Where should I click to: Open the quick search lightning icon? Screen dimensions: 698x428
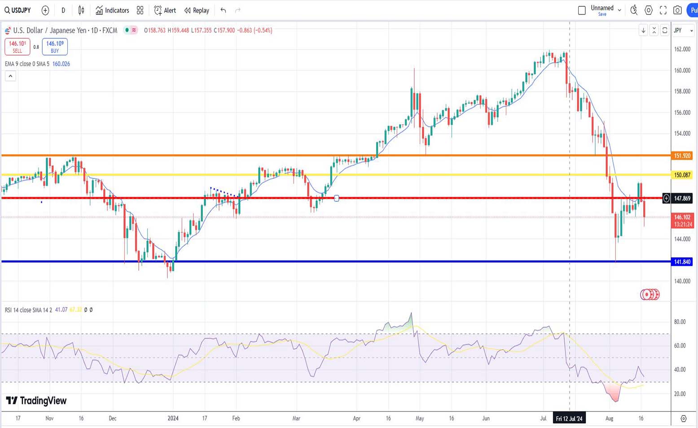(634, 10)
